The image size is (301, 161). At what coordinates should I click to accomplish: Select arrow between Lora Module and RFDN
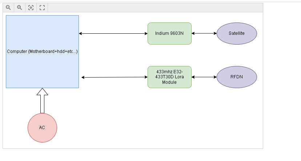pyautogui.click(x=204, y=77)
